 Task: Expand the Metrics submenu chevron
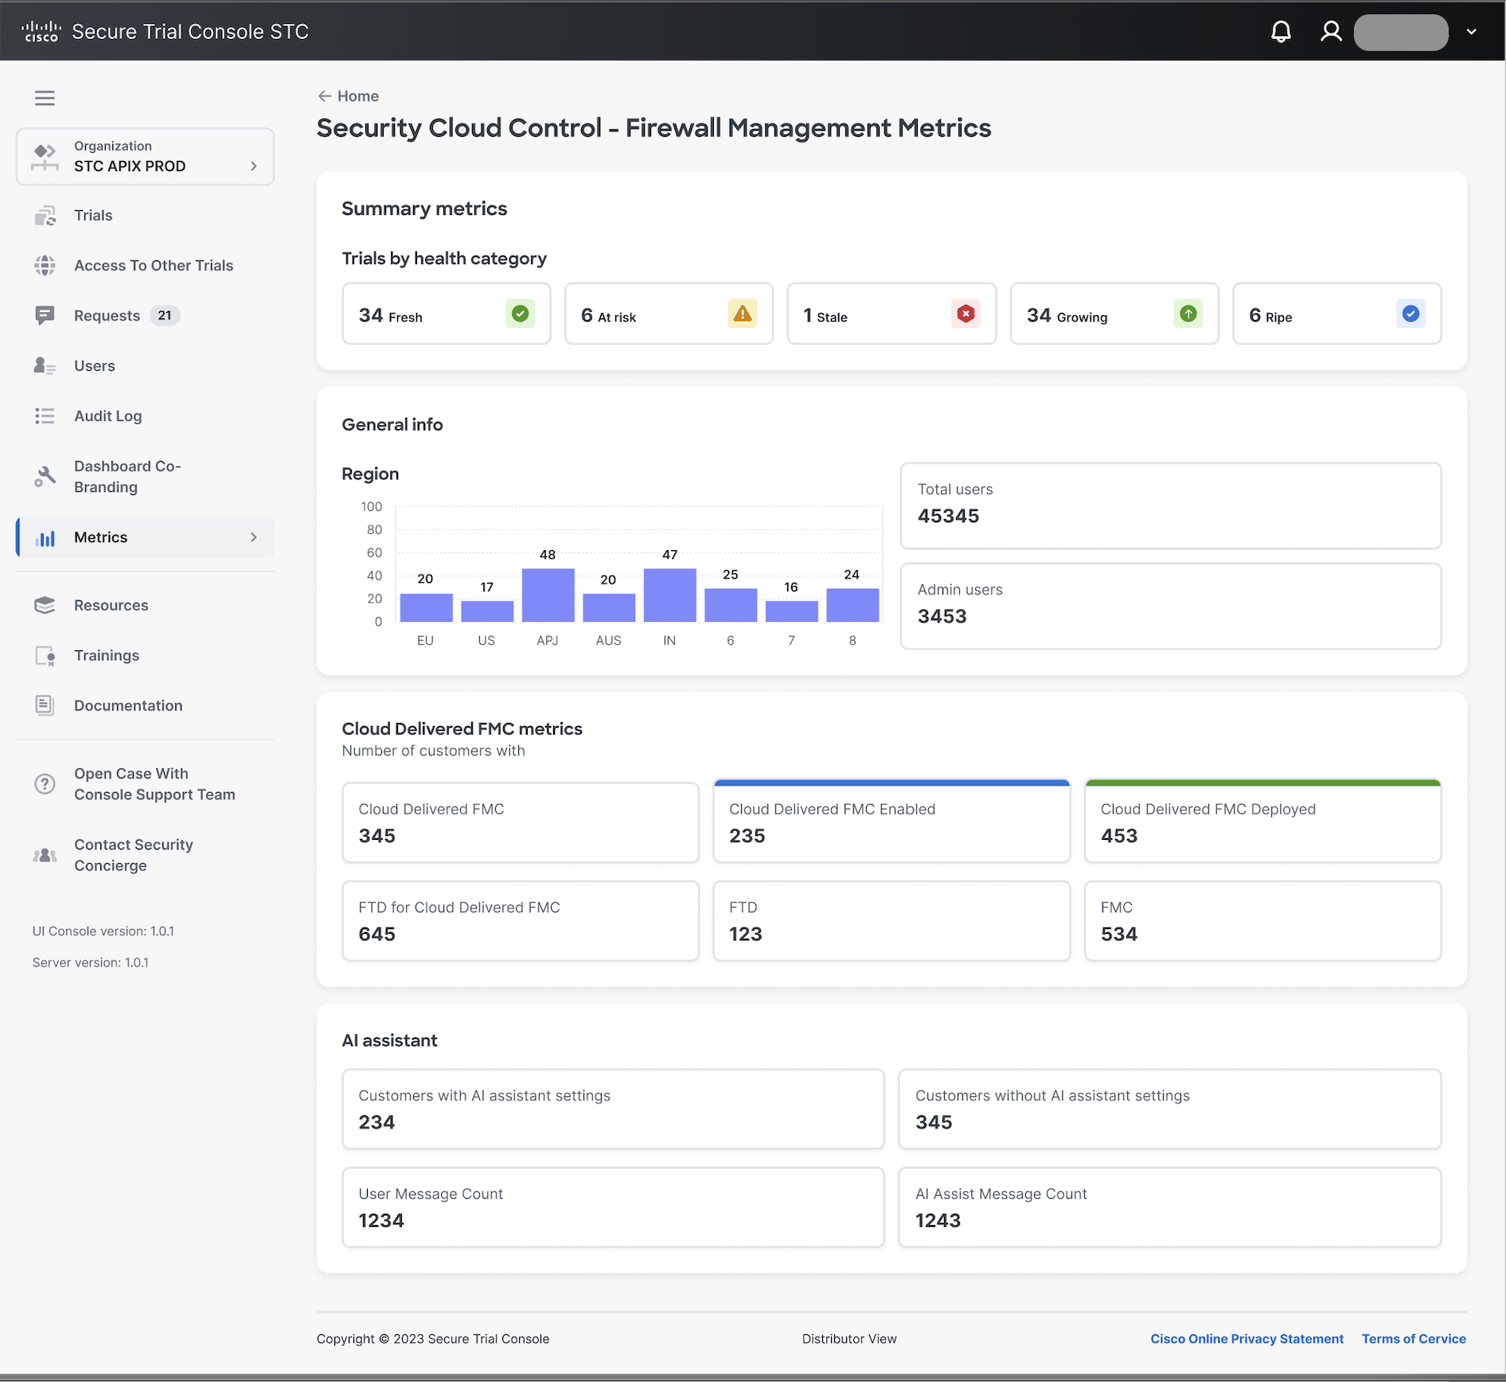[x=254, y=537]
